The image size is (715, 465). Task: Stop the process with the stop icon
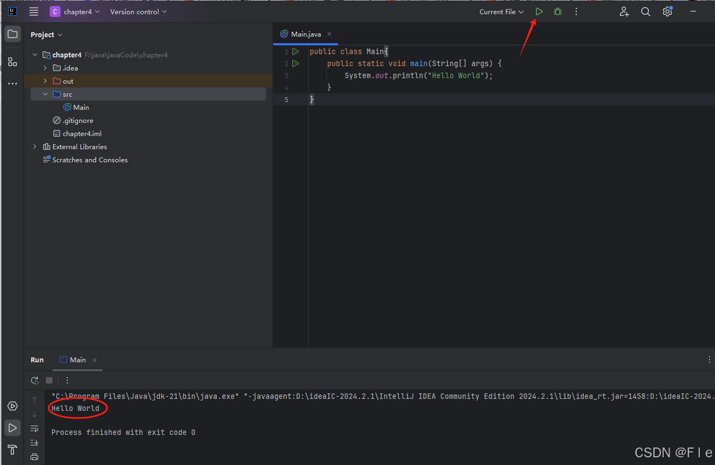coord(49,380)
